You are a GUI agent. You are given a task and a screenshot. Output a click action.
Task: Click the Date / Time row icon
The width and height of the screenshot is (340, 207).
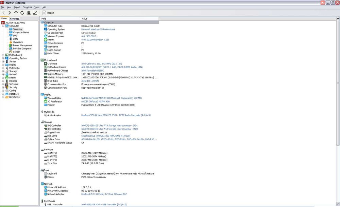point(46,53)
